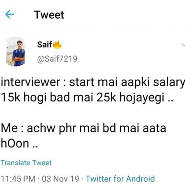Tap the word interviewer in the tweet
Screen dimensions: 185x185
pyautogui.click(x=30, y=82)
